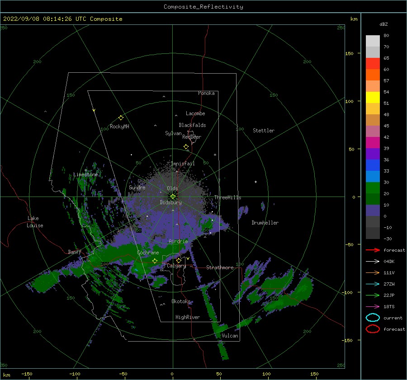Click the Calgary city label
Image resolution: width=407 pixels, height=380 pixels.
[176, 266]
